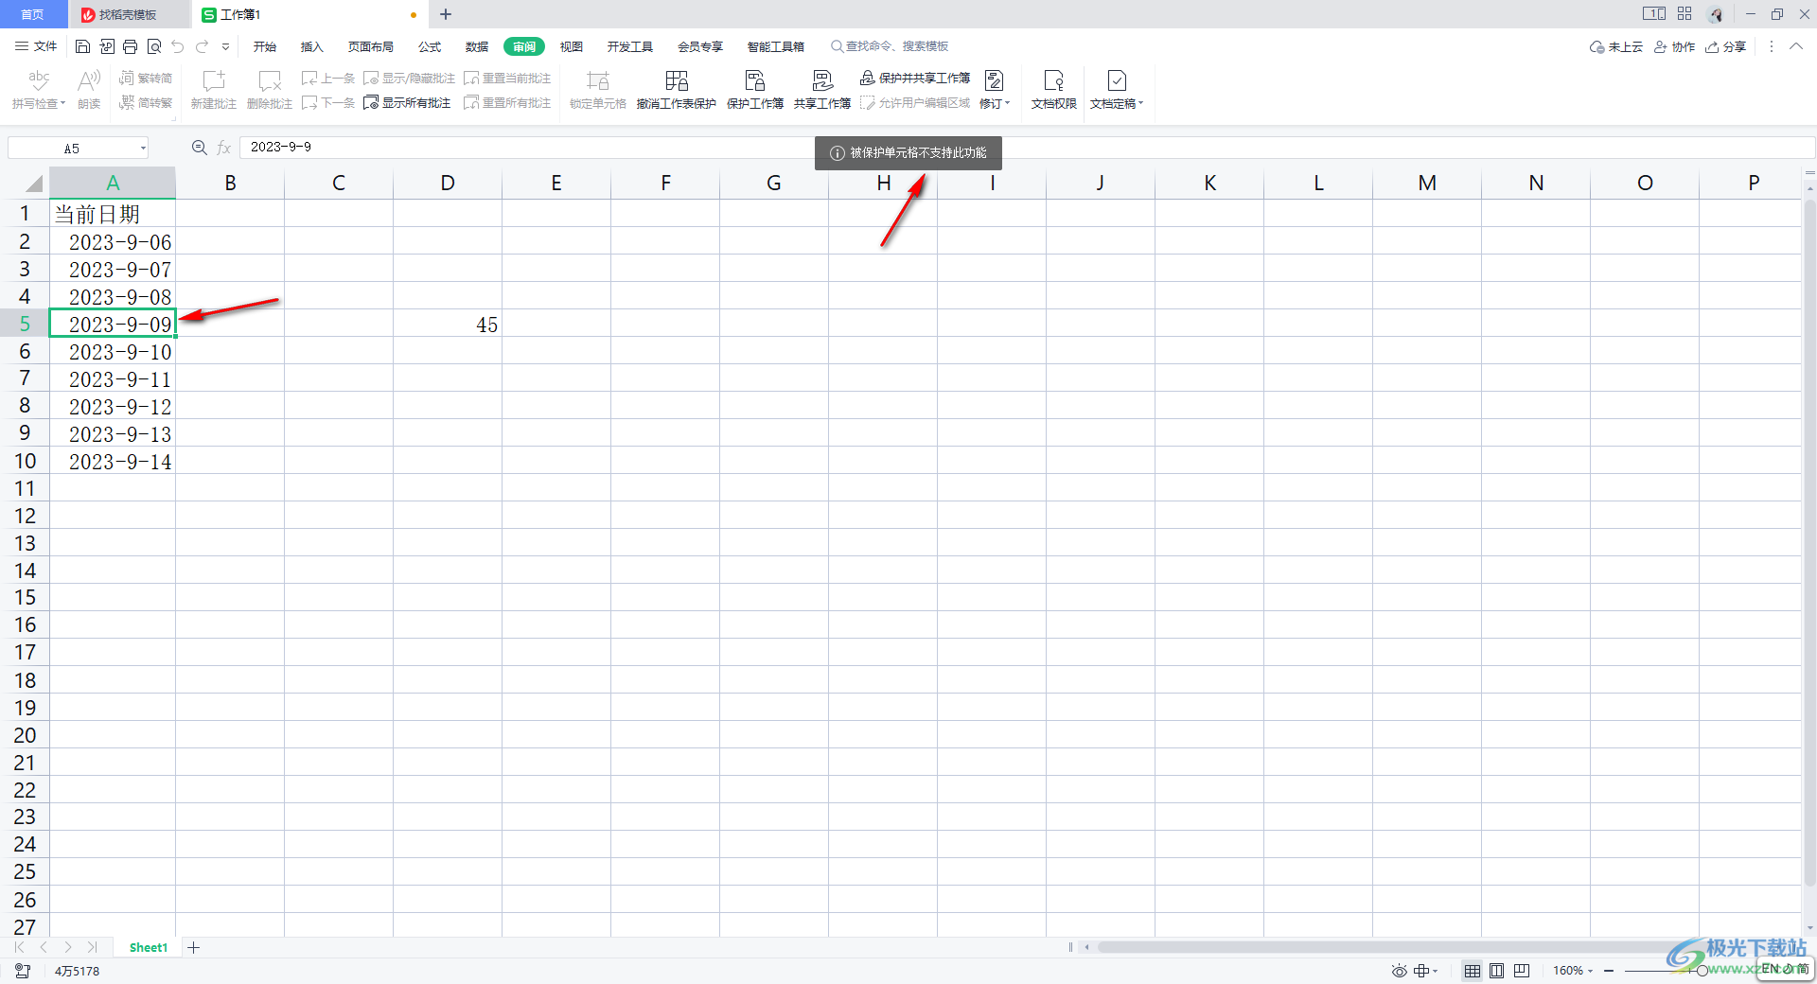Switch to the 视图 View tab
The height and width of the screenshot is (984, 1817).
click(572, 46)
